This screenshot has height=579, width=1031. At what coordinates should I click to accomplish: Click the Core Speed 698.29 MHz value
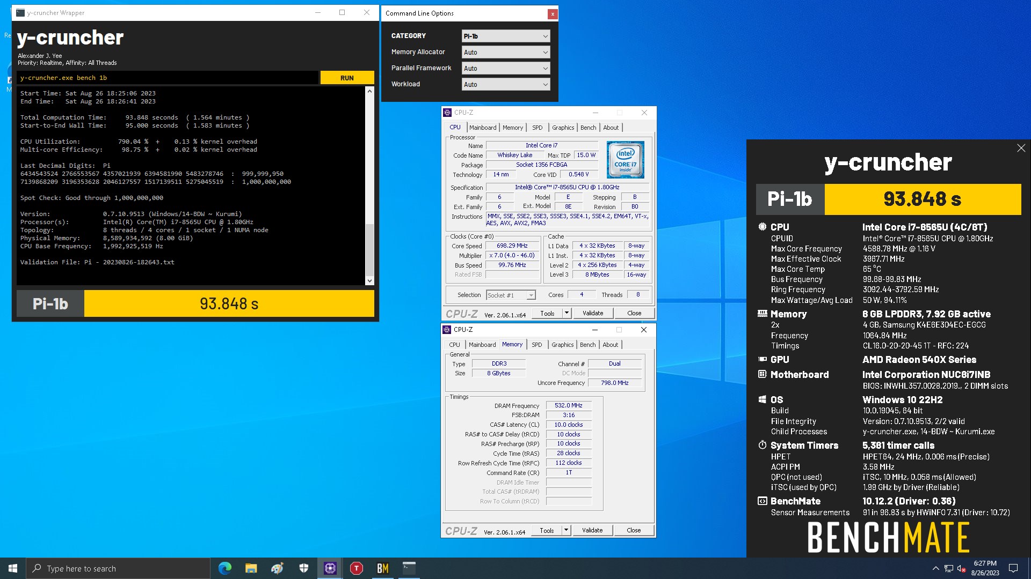pos(512,246)
